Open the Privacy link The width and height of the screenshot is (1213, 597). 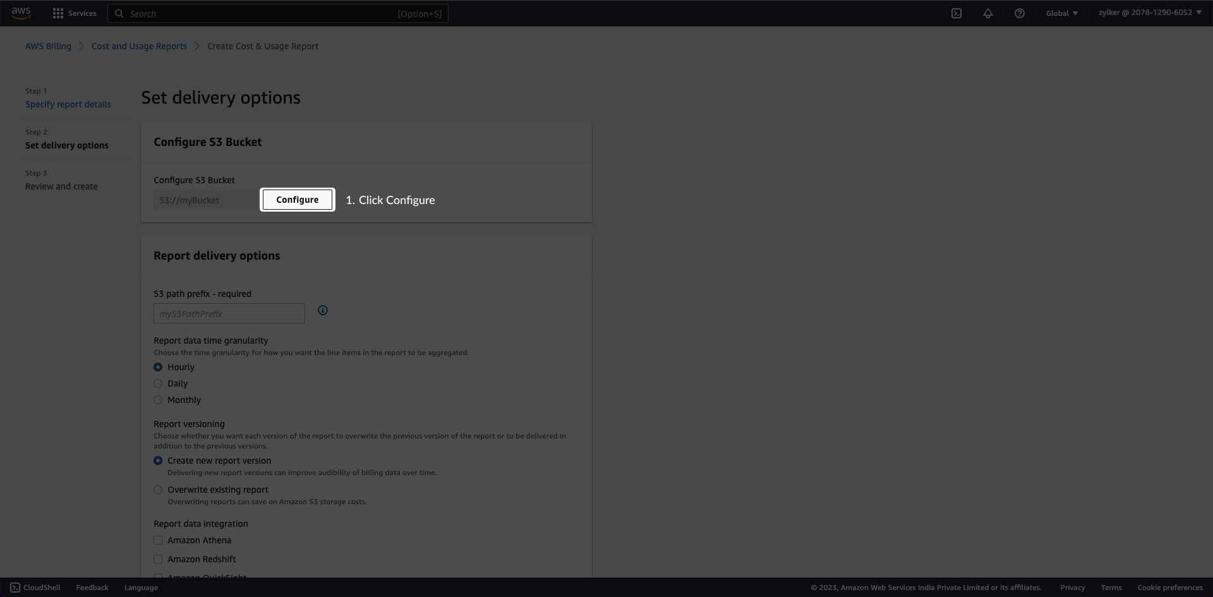tap(1073, 588)
